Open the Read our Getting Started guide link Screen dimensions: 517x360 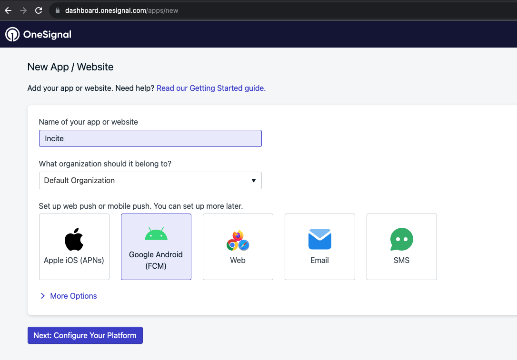point(211,88)
